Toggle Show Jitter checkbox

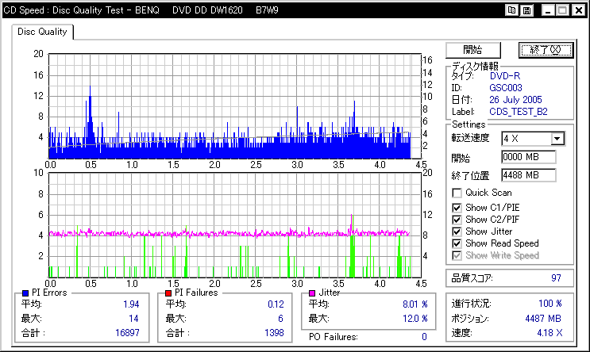[x=457, y=231]
